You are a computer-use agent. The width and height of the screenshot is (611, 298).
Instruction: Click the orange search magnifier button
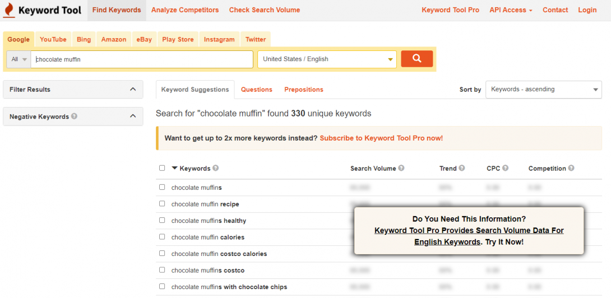[x=416, y=59]
